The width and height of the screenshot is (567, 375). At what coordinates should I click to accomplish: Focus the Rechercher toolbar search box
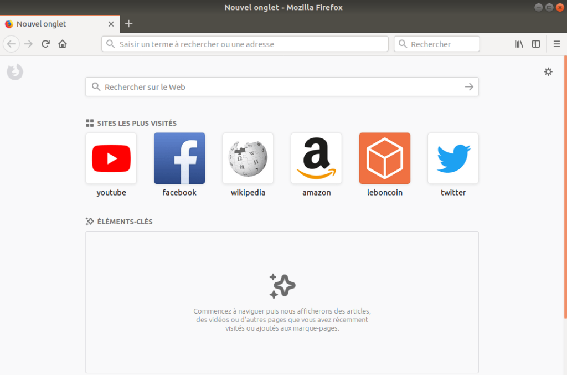(x=436, y=44)
